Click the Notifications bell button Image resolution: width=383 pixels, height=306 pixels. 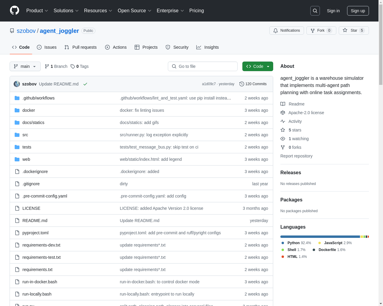(287, 30)
